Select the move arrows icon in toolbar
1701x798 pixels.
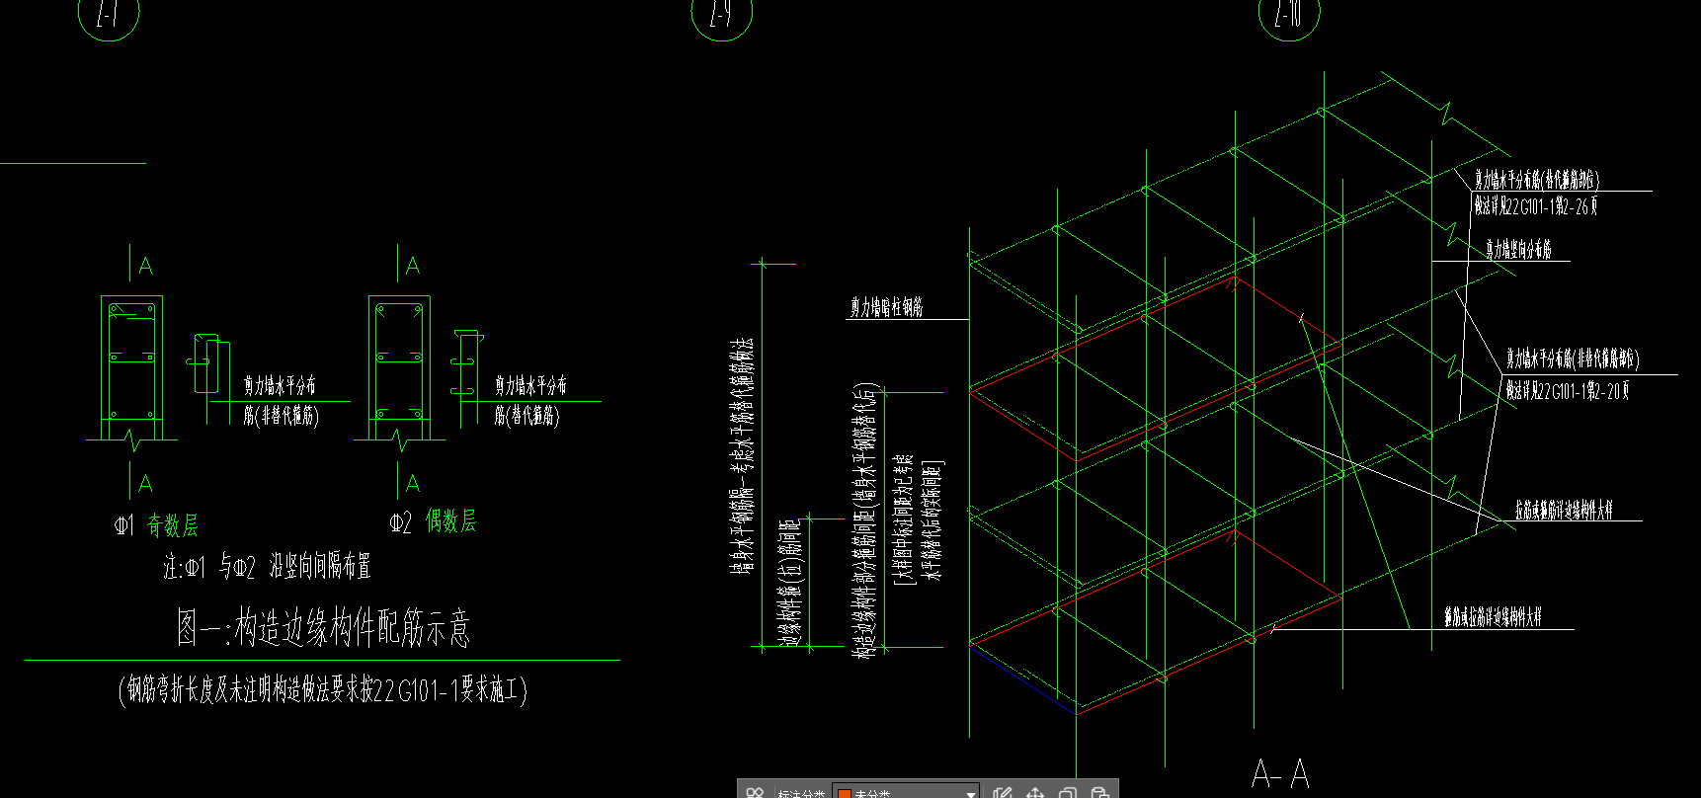tap(1035, 792)
